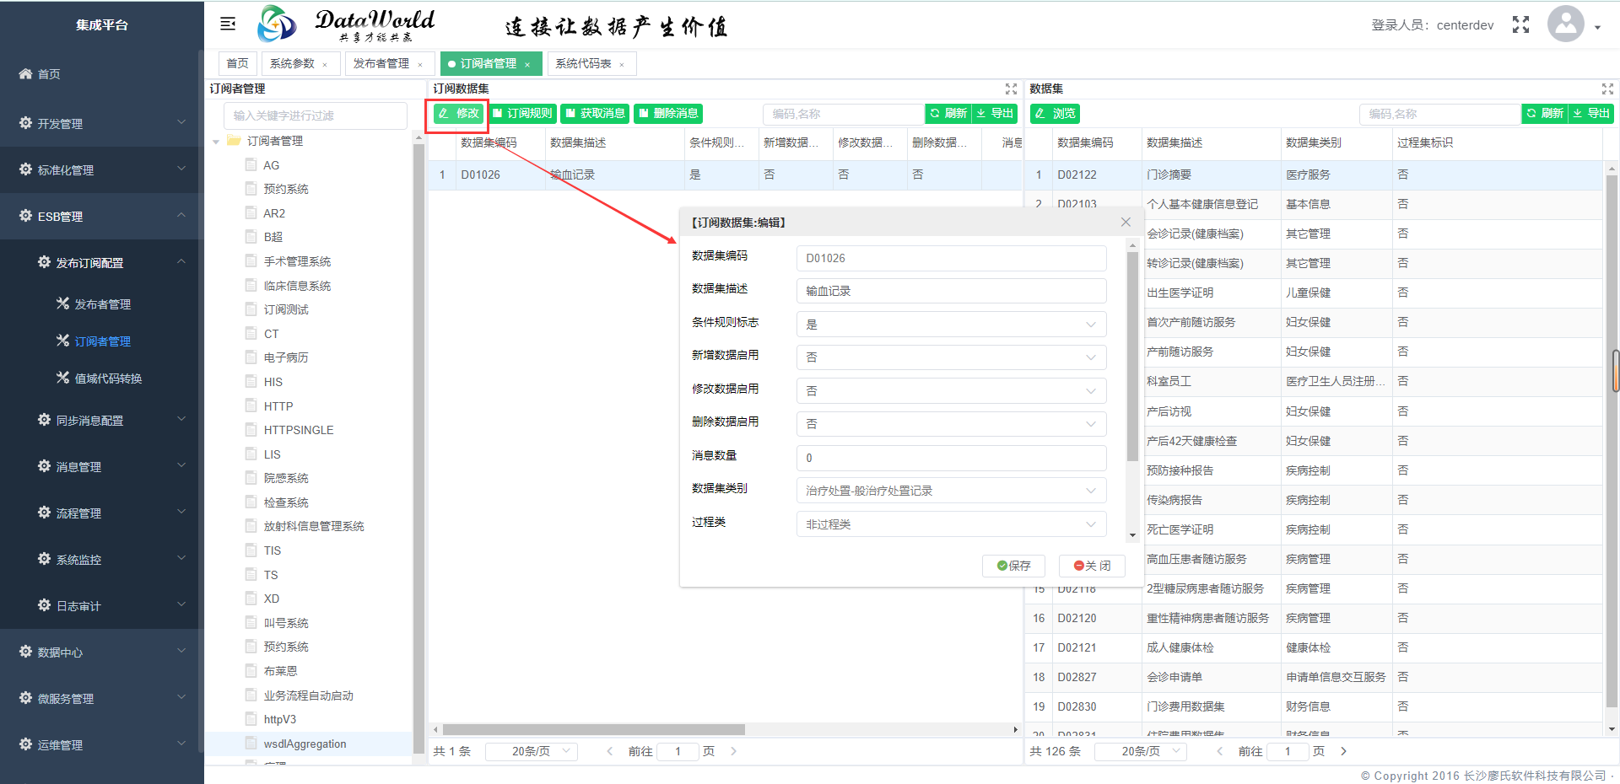
Task: Toggle the hamburger sidebar collapse icon
Action: [x=228, y=24]
